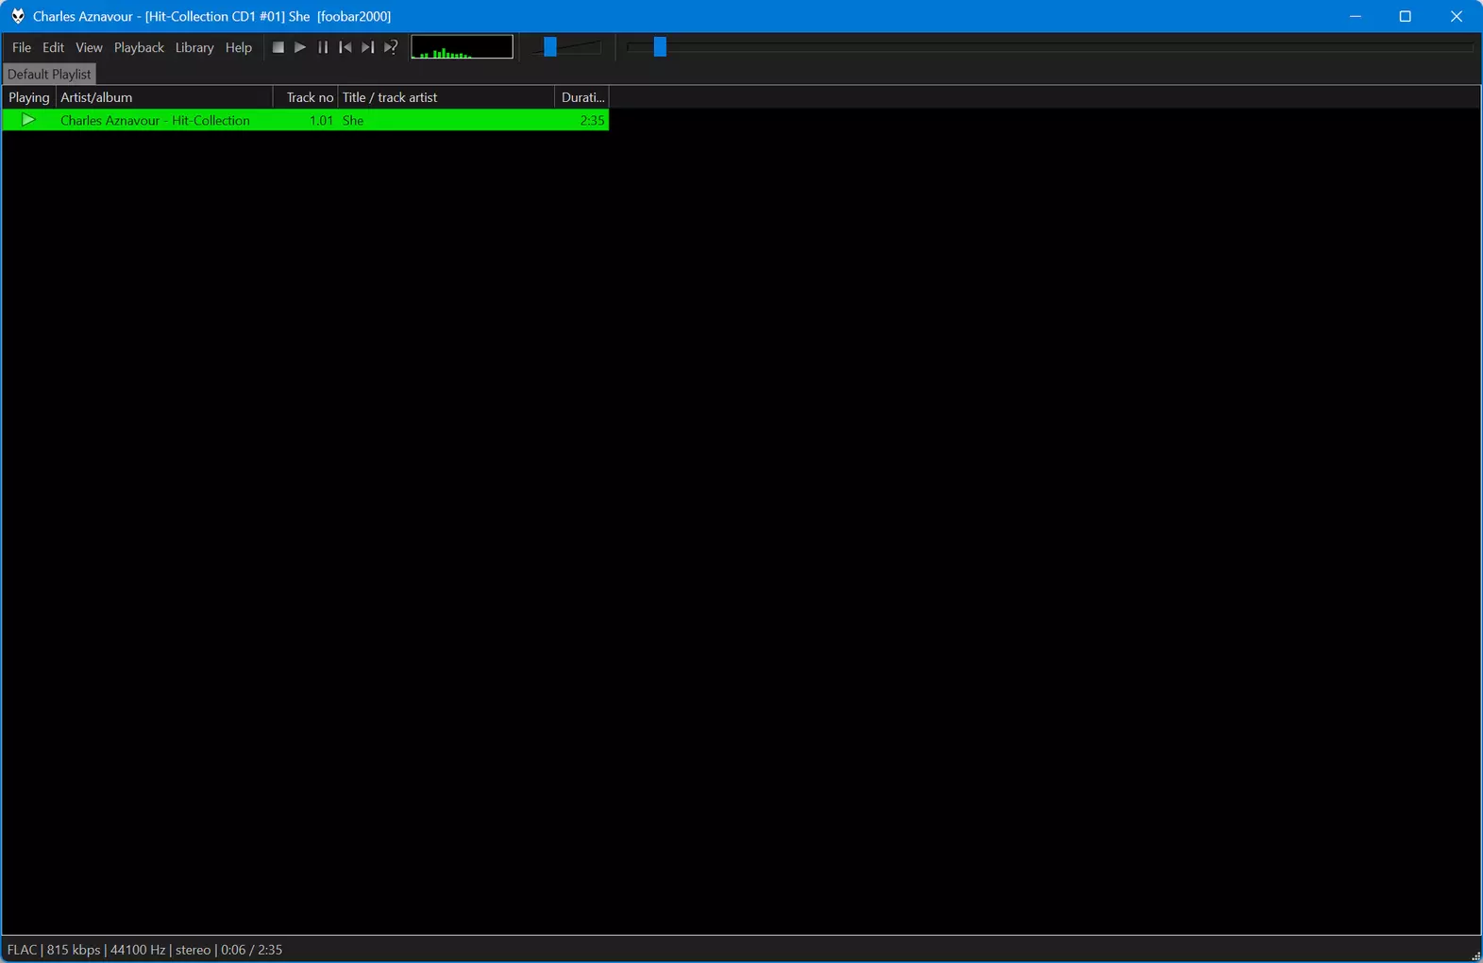Close the foobar2000 window
This screenshot has height=963, width=1483.
pos(1457,16)
